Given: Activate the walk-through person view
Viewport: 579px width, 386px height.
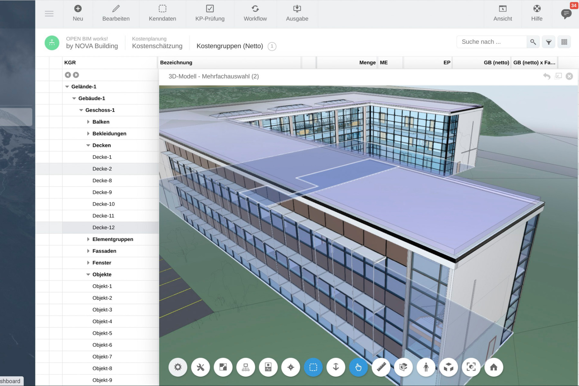Looking at the screenshot, I should point(426,367).
